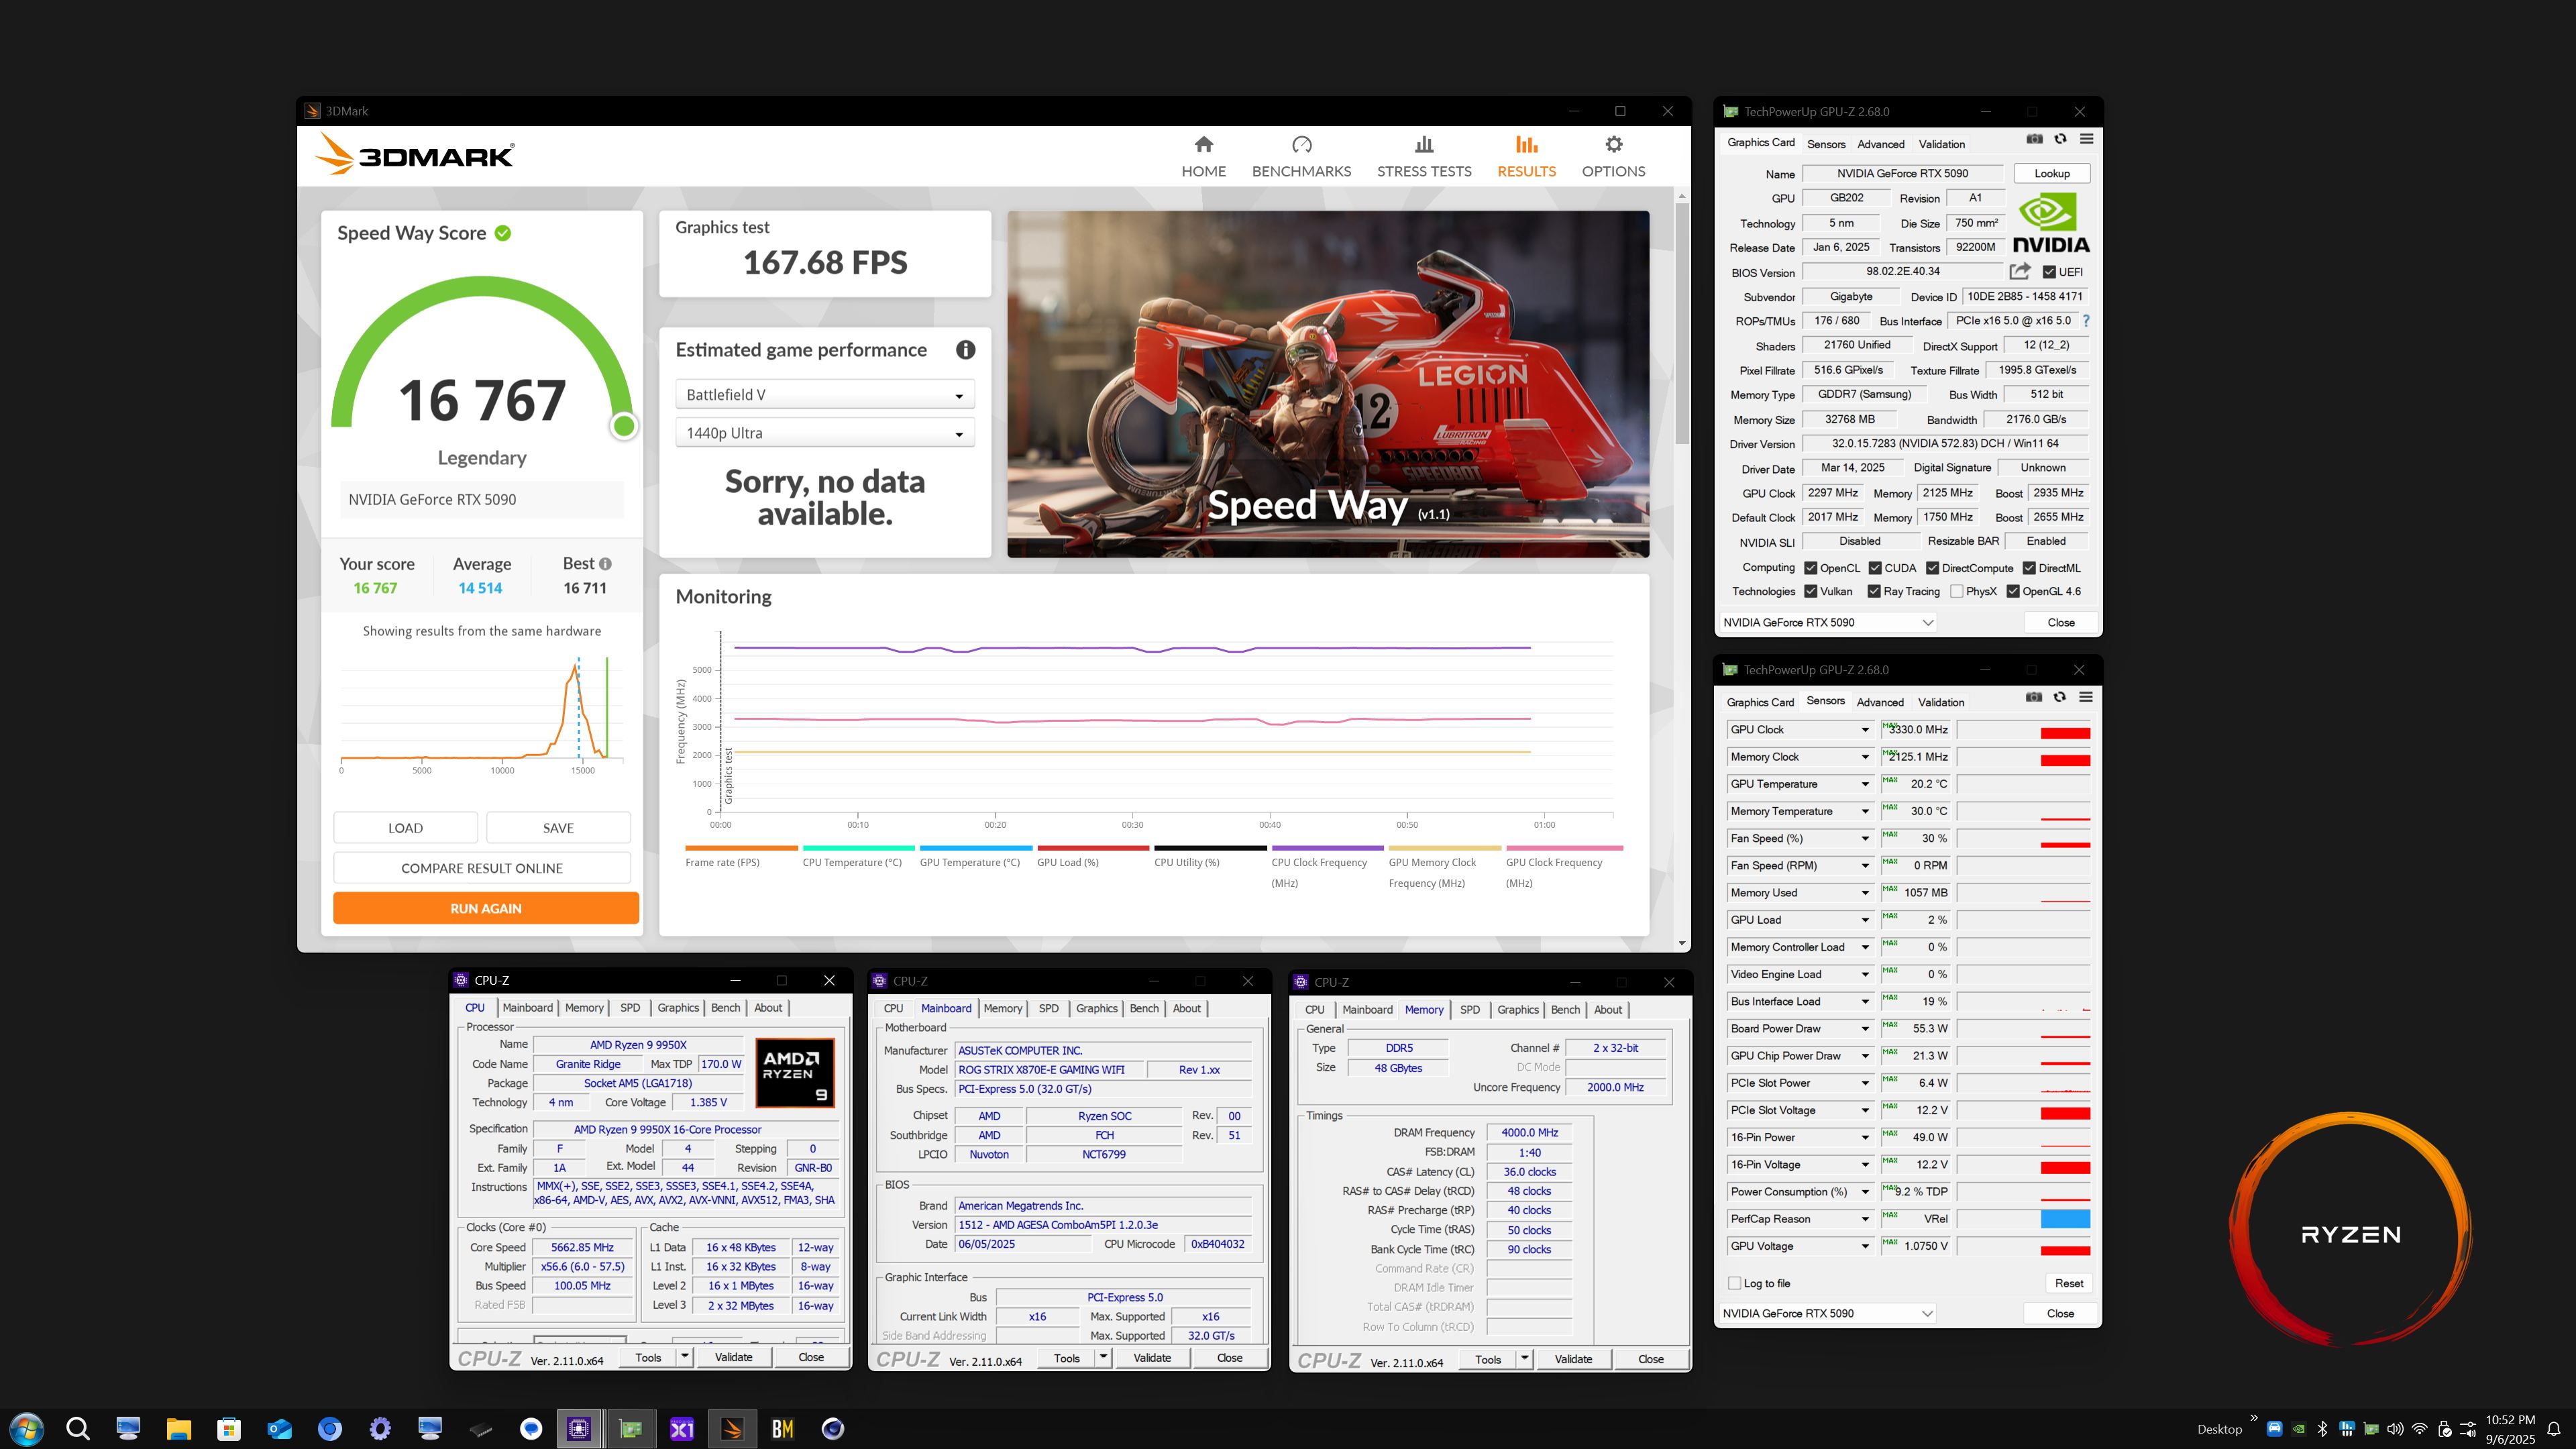Click COMPARE RESULT ONLINE button

(x=482, y=868)
